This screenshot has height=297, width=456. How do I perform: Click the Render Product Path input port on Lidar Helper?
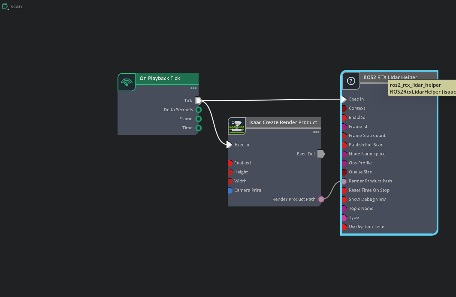tap(344, 181)
